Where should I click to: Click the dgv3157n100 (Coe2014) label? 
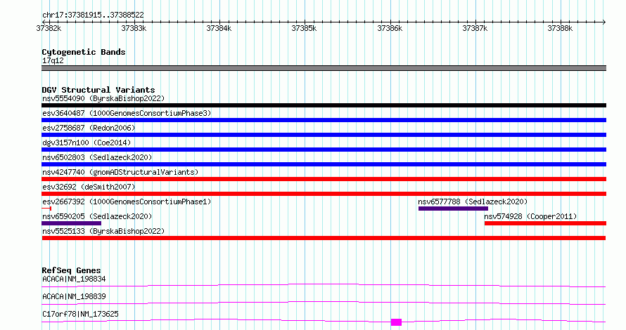(87, 143)
